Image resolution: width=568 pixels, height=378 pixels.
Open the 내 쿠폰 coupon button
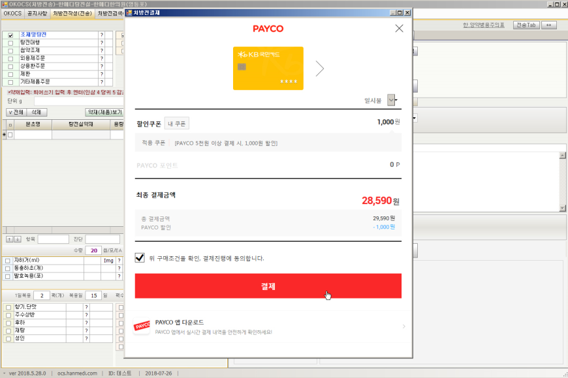tap(177, 124)
